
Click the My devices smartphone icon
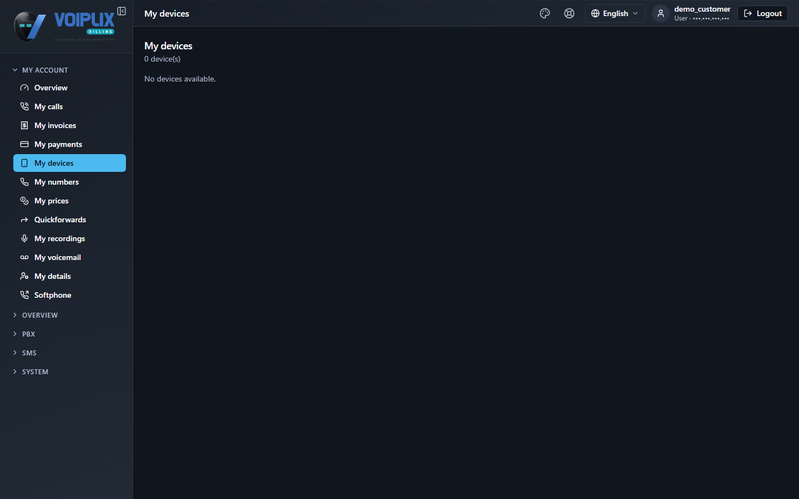[x=24, y=163]
